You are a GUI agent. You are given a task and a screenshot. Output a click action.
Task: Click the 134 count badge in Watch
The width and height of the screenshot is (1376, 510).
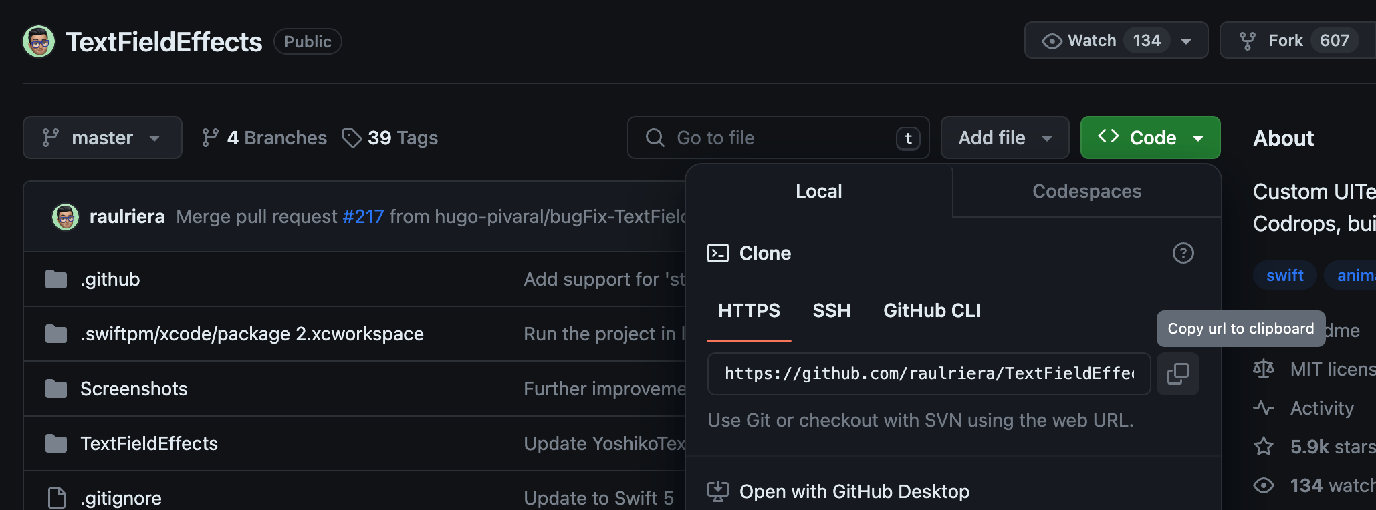1147,41
